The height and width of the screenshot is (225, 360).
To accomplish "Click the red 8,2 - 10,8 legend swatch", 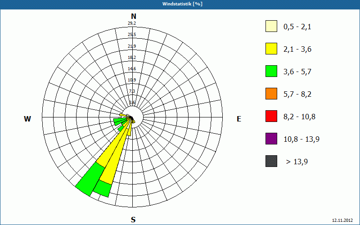I will (x=271, y=116).
